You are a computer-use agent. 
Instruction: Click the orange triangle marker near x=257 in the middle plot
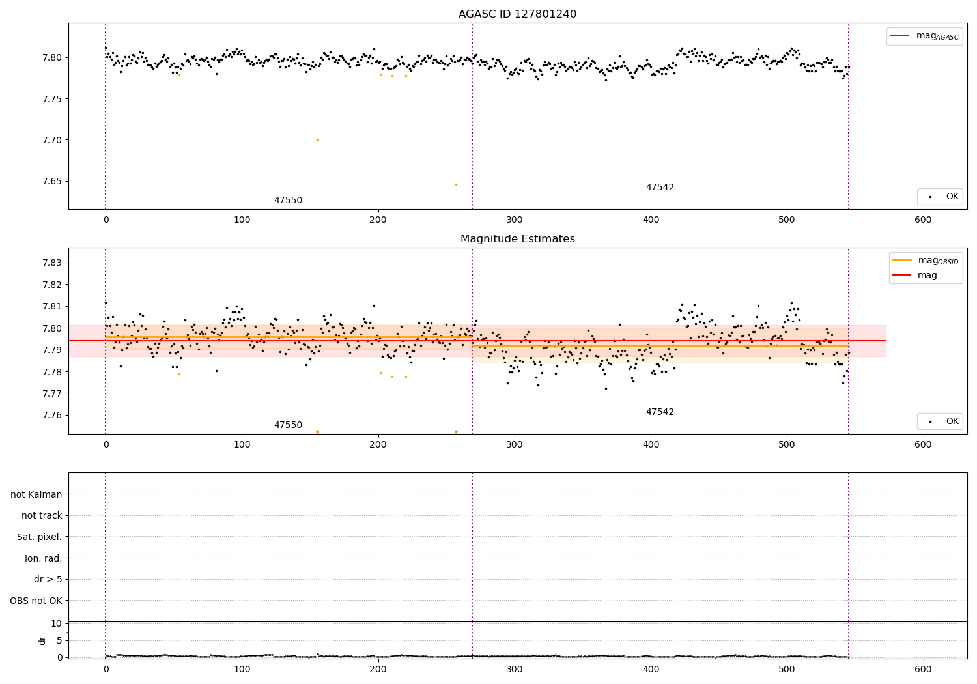point(456,432)
